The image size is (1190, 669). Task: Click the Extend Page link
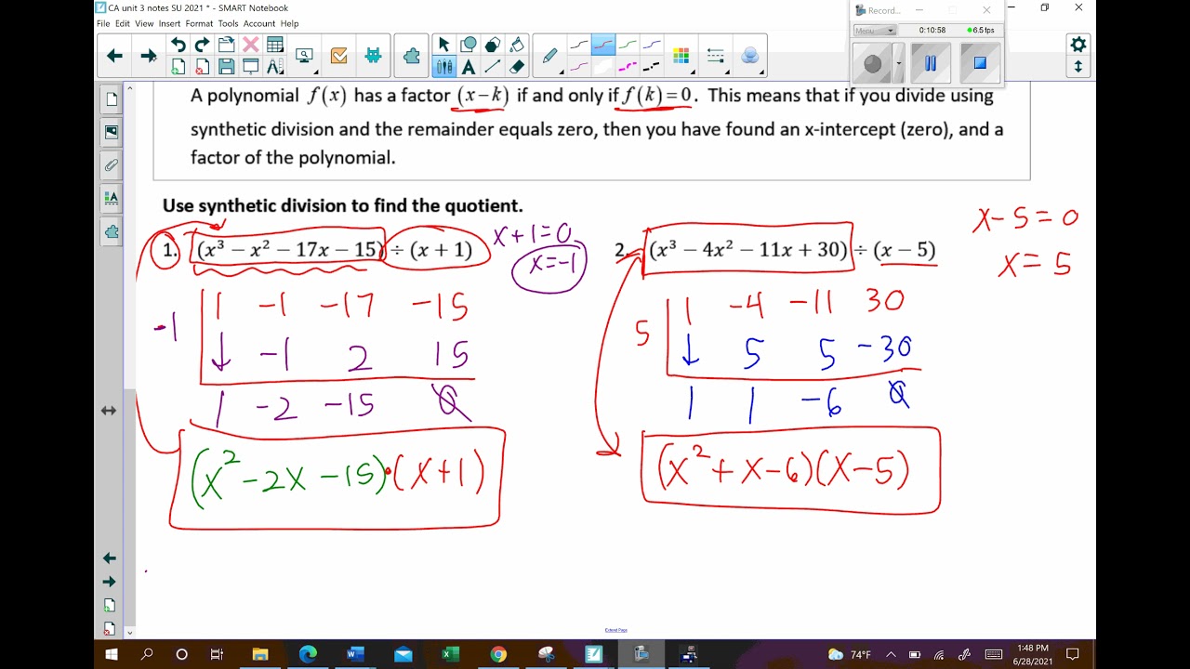(615, 630)
